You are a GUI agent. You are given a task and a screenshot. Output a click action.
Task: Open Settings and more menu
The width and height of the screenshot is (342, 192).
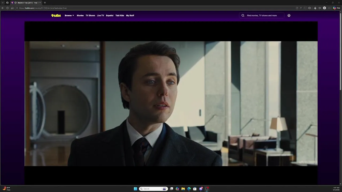point(329,8)
